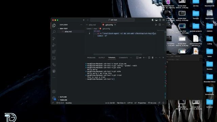Open the Explorer views and more actions menu

(81, 25)
